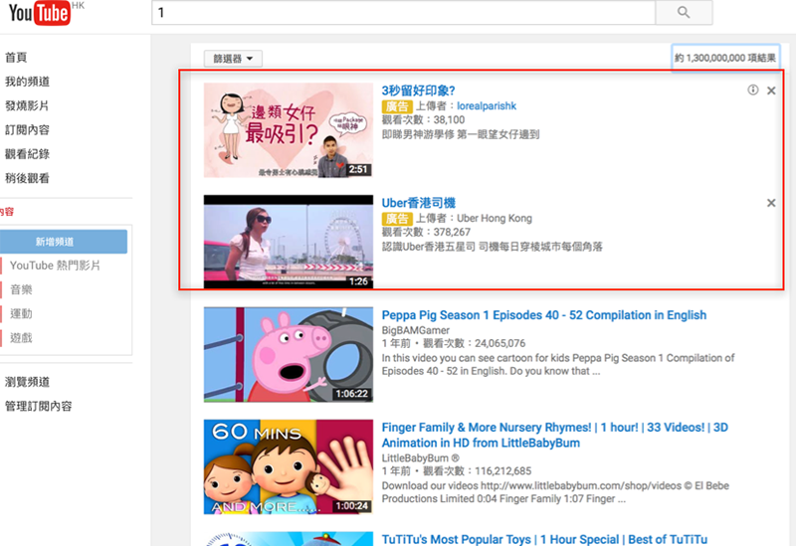
Task: Click Uber Hong Kong uploader text
Action: [494, 218]
